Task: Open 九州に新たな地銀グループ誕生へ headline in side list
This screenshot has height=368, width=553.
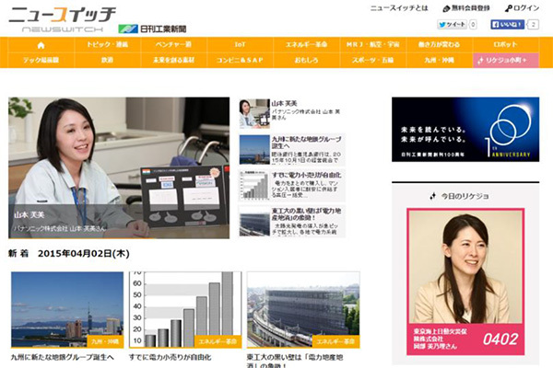Action: tap(307, 143)
